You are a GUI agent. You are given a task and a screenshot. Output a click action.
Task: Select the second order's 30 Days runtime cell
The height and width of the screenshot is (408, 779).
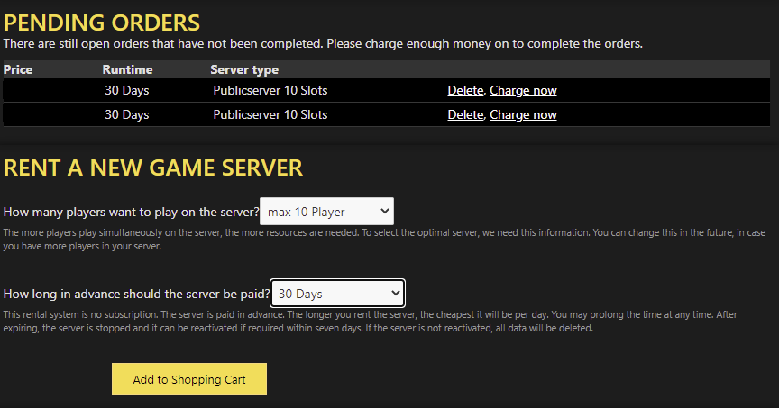(x=127, y=114)
